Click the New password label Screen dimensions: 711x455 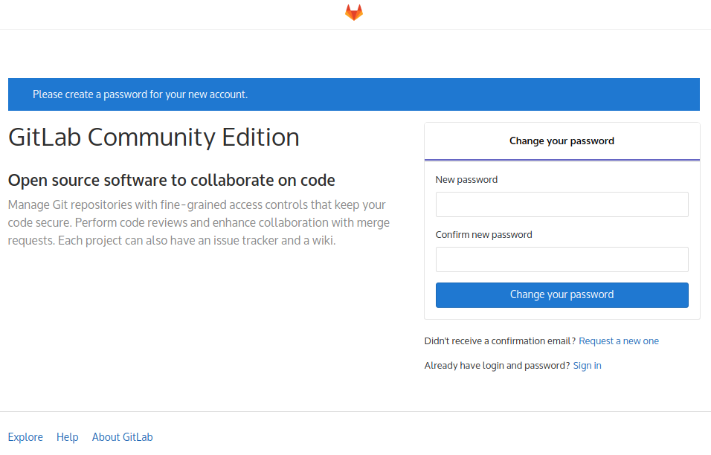point(466,179)
